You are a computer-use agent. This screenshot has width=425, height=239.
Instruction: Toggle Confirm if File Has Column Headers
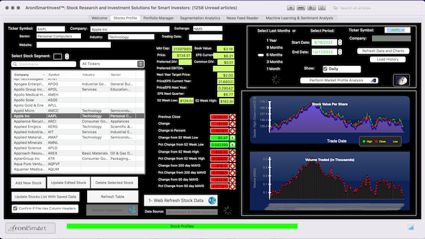15,208
